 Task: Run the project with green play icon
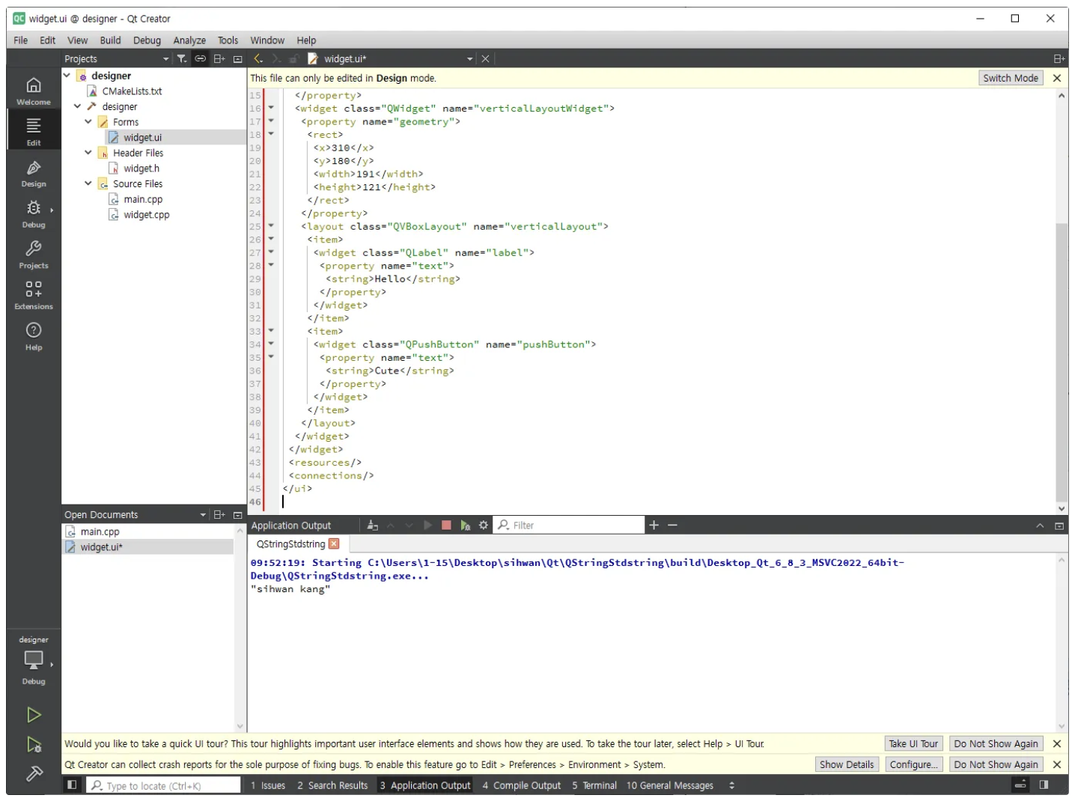click(x=34, y=715)
